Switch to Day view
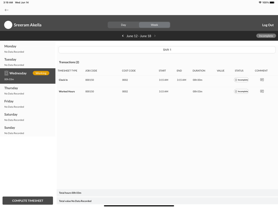This screenshot has height=208, width=278. tap(123, 25)
